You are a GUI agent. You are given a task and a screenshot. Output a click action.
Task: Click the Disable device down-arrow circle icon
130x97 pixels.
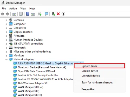pyautogui.click(x=63, y=14)
